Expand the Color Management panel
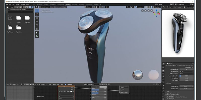Viewport: 201px width, 100px height. 172,94
